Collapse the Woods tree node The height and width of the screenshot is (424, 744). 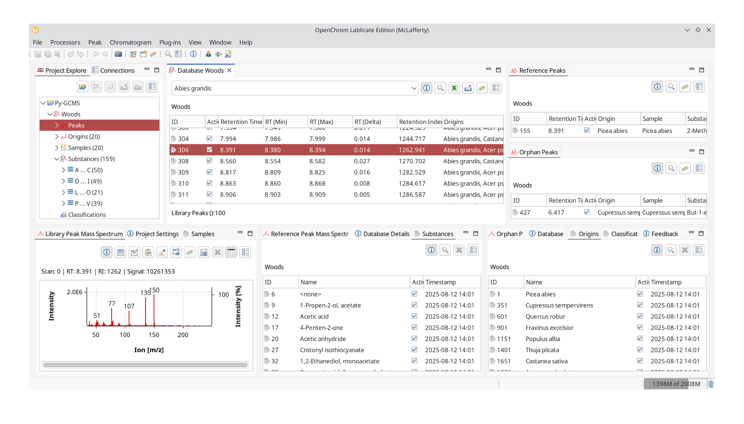(50, 114)
